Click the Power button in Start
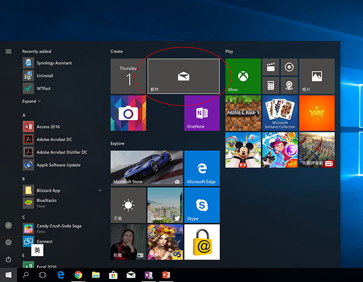363x282 pixels. tap(9, 260)
